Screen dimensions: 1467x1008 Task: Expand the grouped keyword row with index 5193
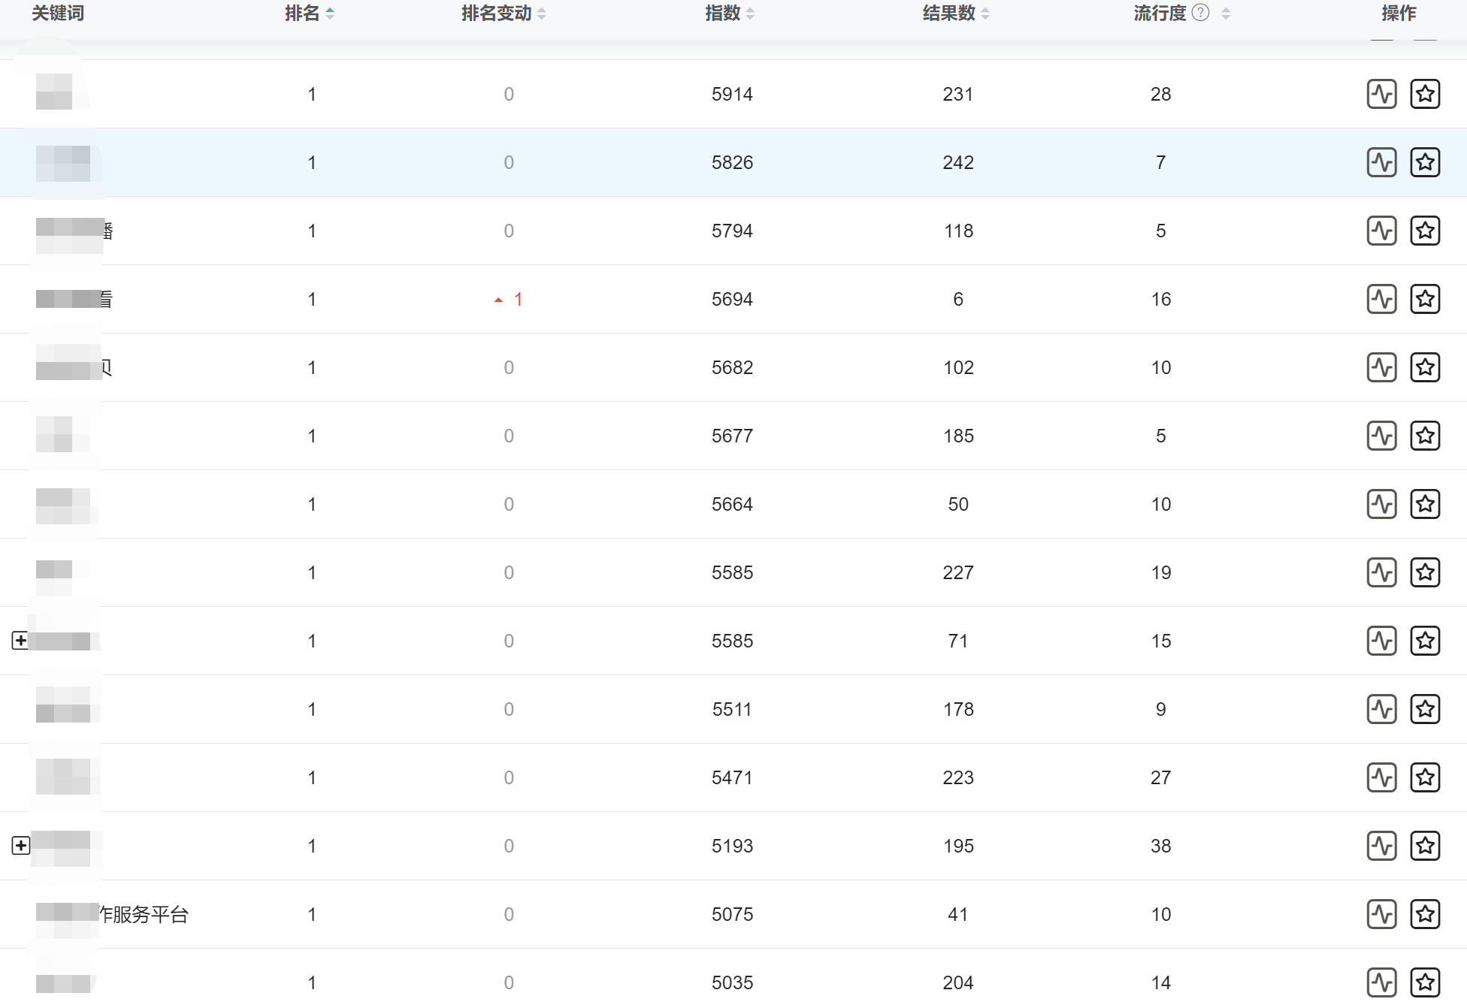[20, 845]
